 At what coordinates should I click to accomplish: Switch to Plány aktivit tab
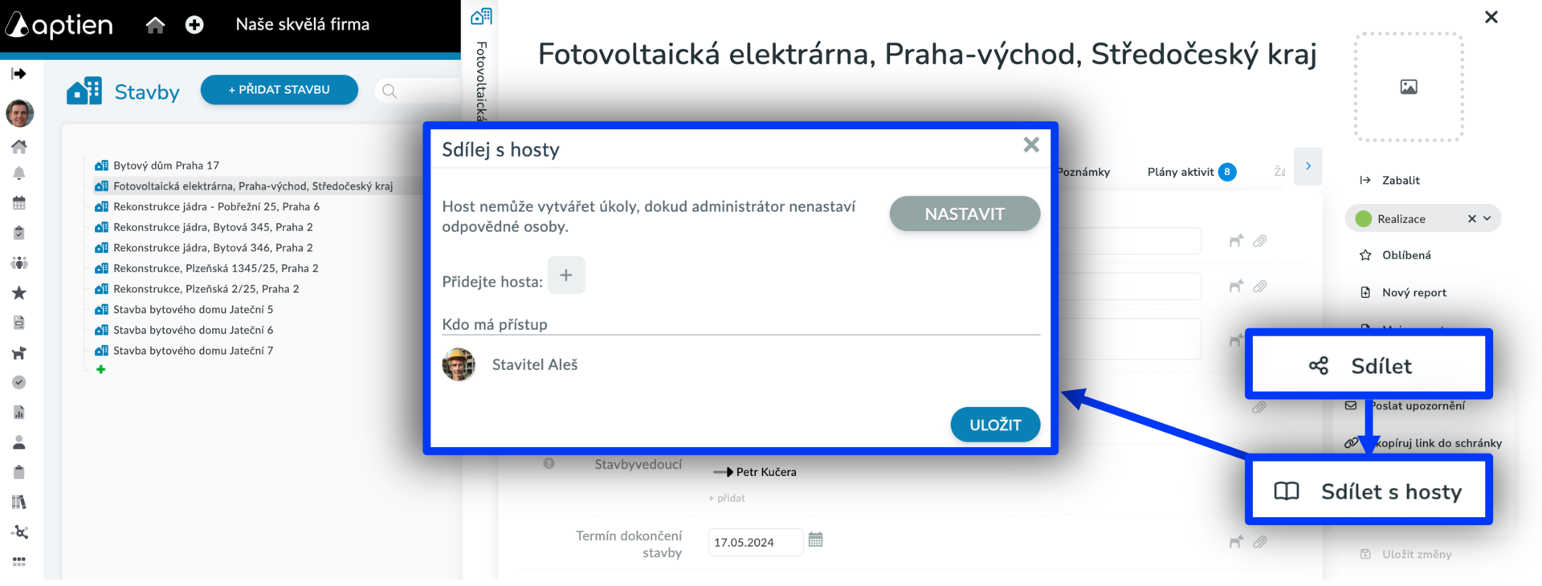tap(1180, 172)
